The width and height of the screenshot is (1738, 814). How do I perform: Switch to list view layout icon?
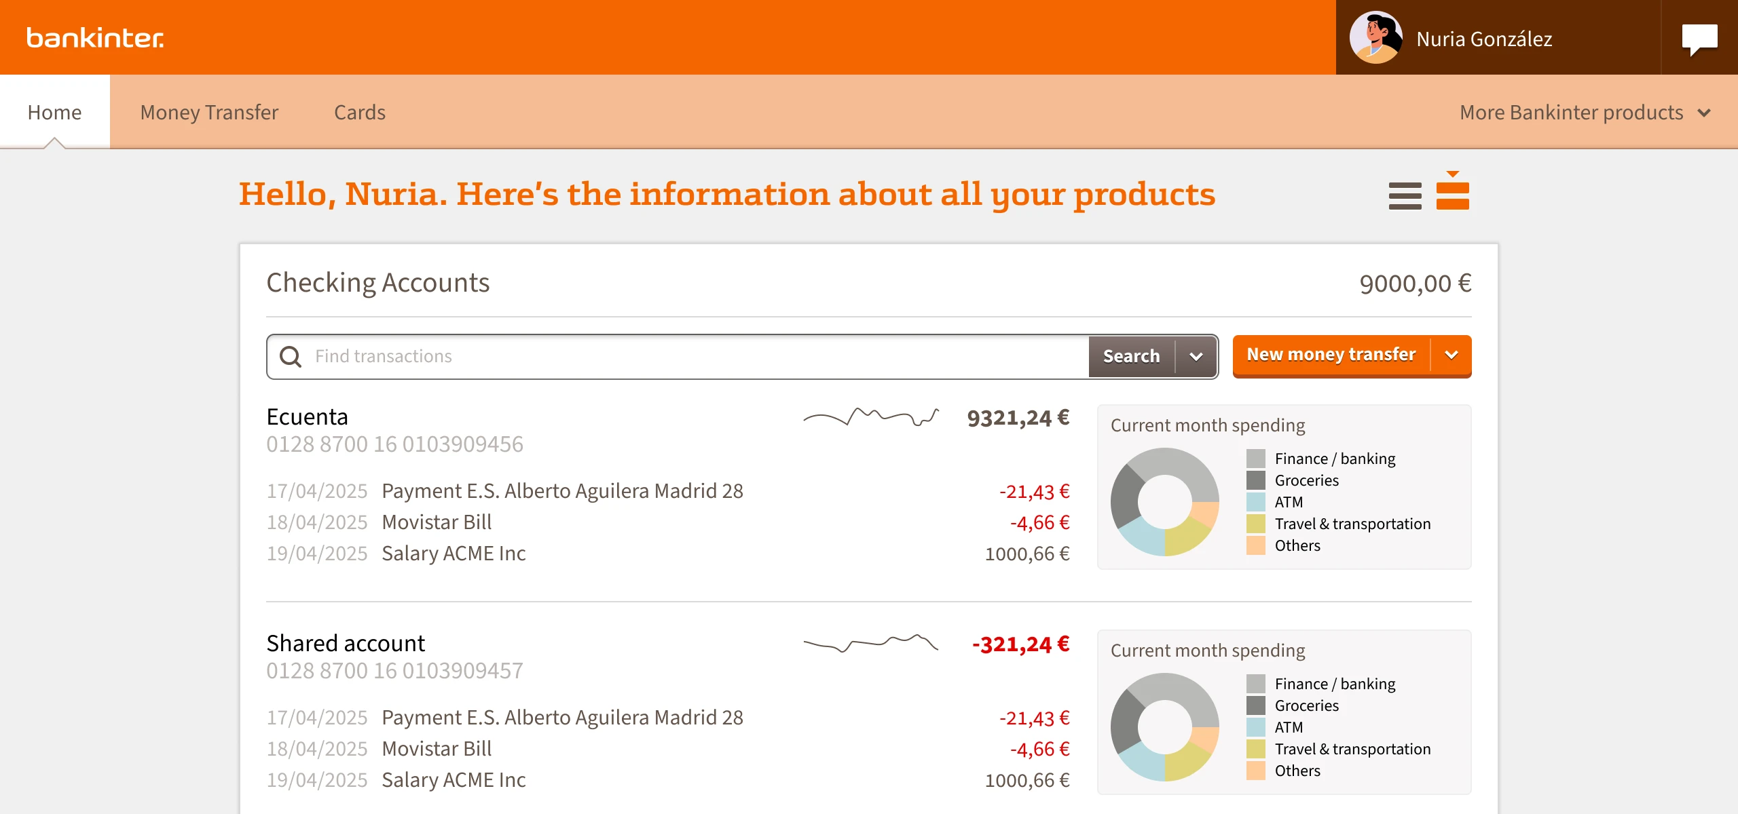(x=1405, y=196)
